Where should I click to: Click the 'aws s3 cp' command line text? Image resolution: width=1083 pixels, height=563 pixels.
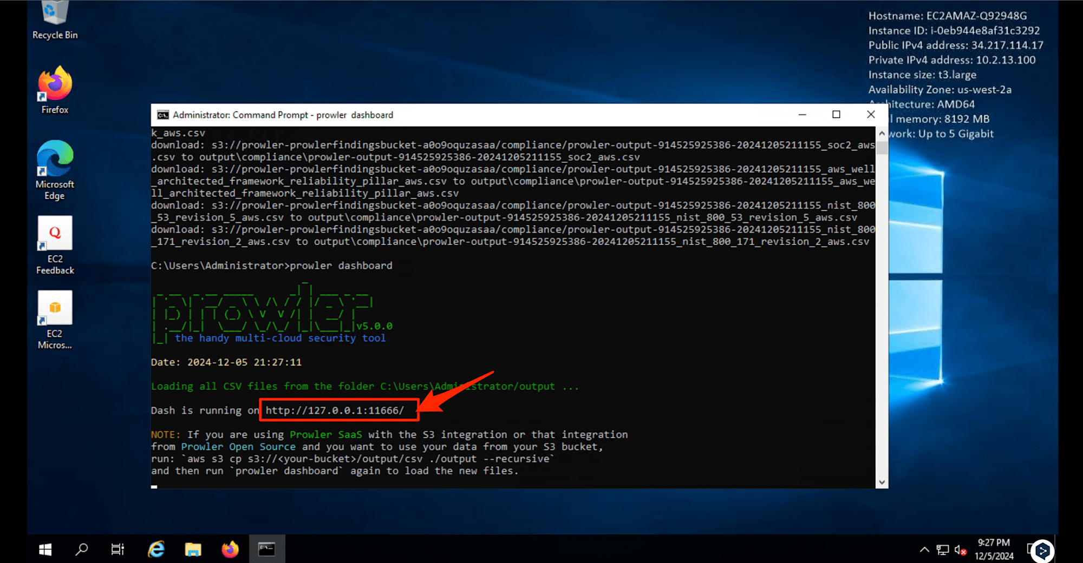coord(371,459)
